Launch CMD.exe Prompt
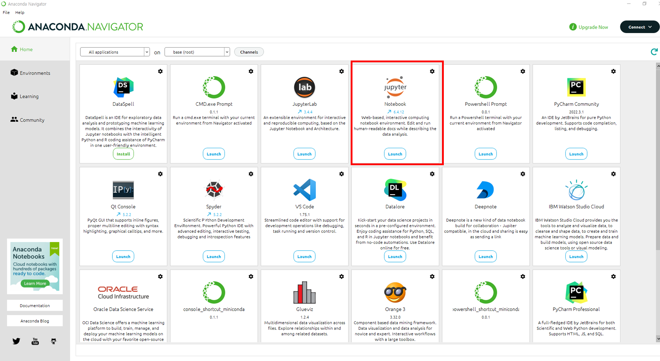Viewport: 660px width, 361px height. click(214, 154)
